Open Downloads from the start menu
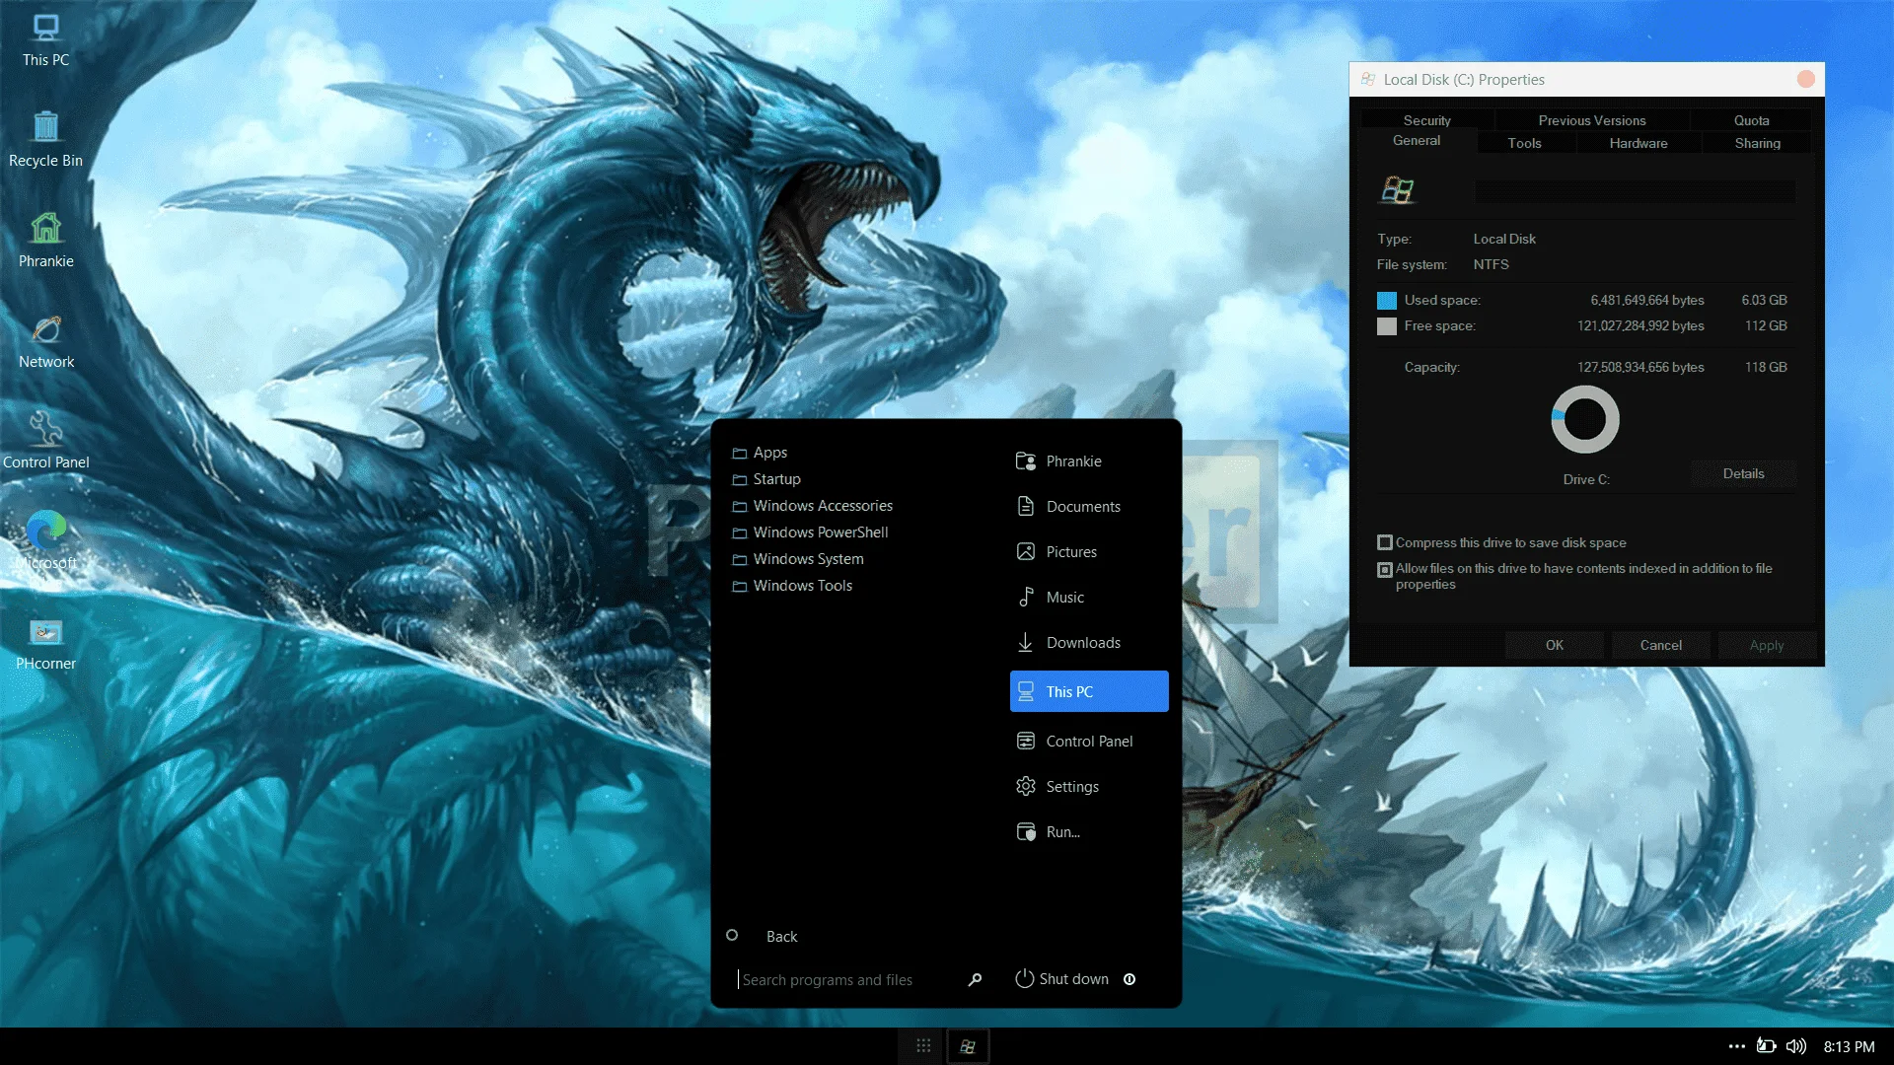 pyautogui.click(x=1089, y=643)
